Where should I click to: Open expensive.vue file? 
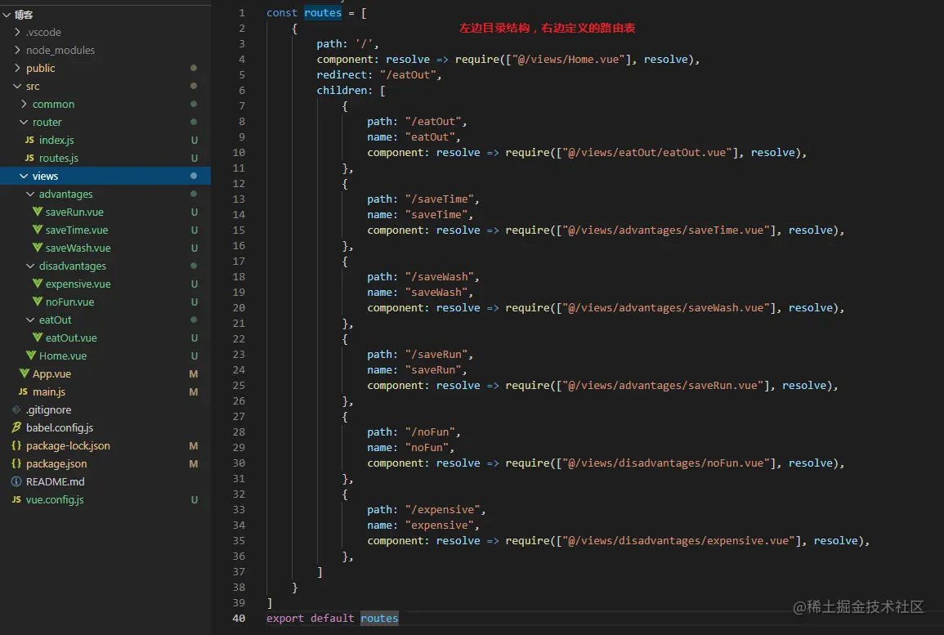[78, 284]
